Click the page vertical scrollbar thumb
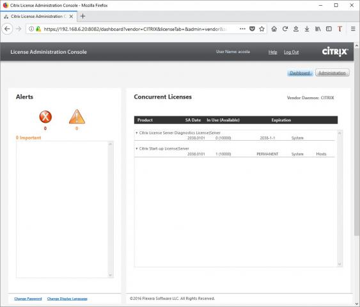The height and width of the screenshot is (307, 360). pos(357,143)
